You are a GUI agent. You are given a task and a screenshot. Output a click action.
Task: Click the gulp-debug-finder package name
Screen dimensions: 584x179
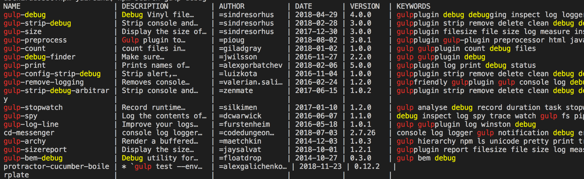coord(39,57)
